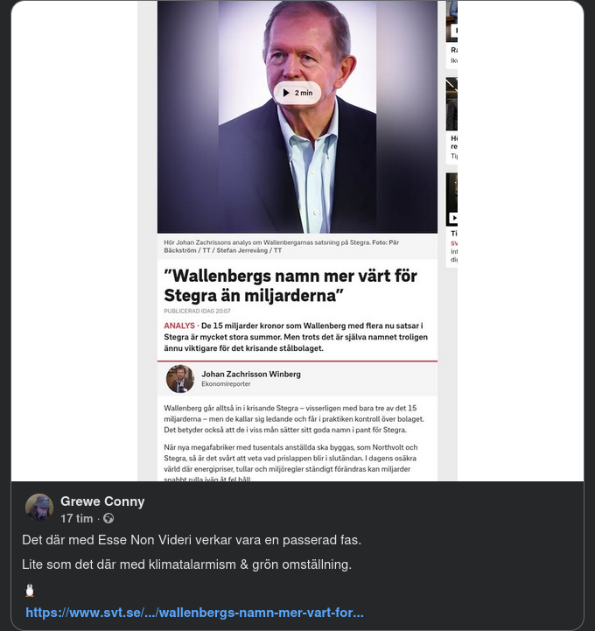The width and height of the screenshot is (595, 631).
Task: Click Johan Zachrisson Winberg's author photo
Action: [x=180, y=379]
